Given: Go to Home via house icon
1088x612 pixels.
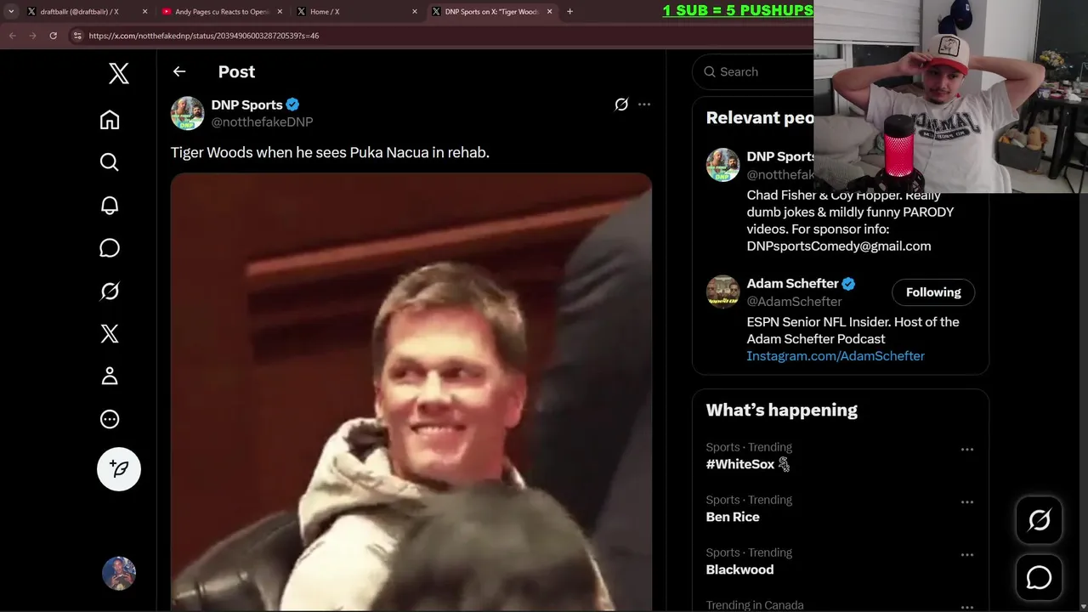Looking at the screenshot, I should click(x=110, y=120).
